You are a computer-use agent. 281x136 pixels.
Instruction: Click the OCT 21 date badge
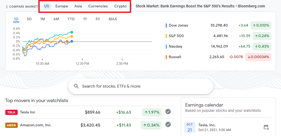190,127
